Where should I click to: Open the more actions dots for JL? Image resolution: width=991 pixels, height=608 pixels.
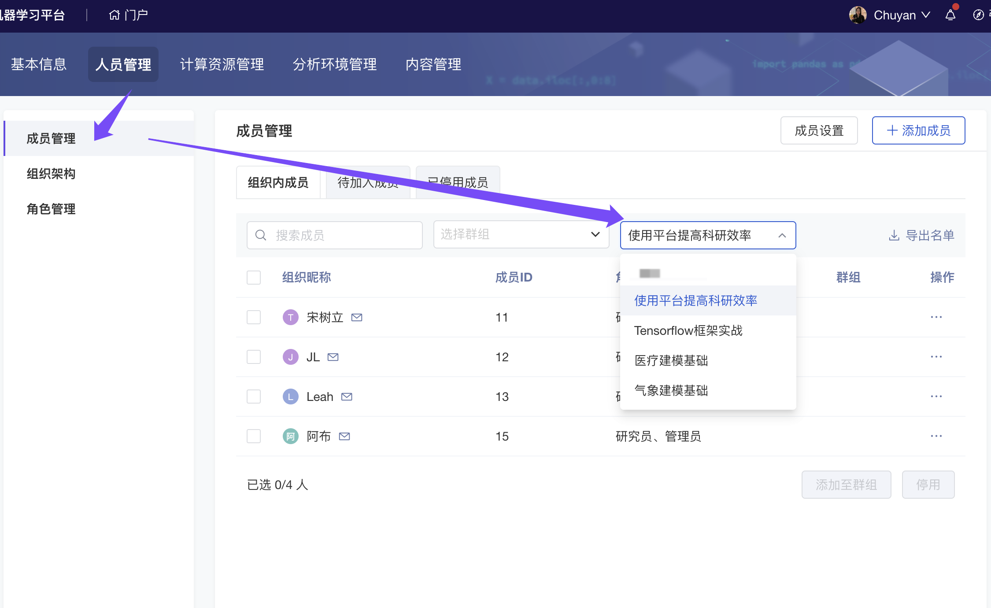coord(936,356)
